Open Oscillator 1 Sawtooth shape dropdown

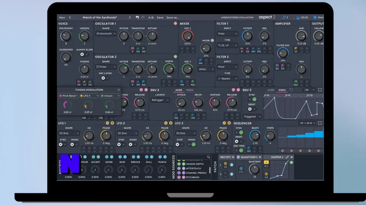coord(106,33)
